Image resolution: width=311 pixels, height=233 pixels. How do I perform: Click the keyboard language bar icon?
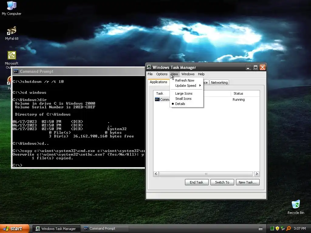(261, 229)
